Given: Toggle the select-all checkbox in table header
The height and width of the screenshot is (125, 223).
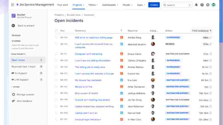Looking at the screenshot, I should pyautogui.click(x=57, y=31).
